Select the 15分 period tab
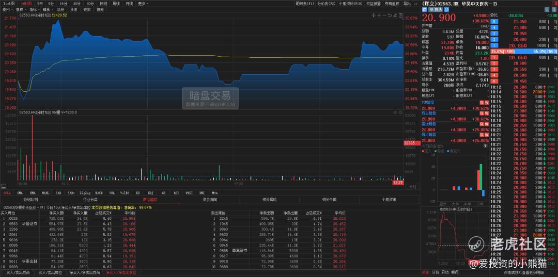 (x=64, y=4)
